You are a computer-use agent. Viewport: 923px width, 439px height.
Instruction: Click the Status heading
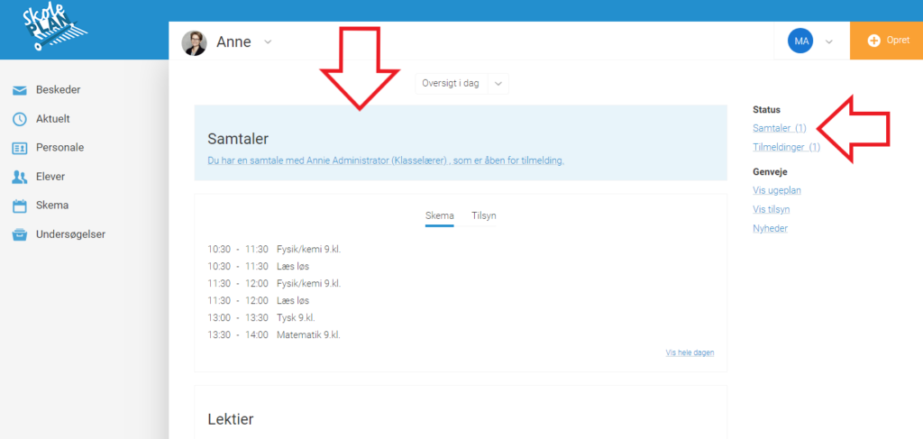[x=766, y=109]
